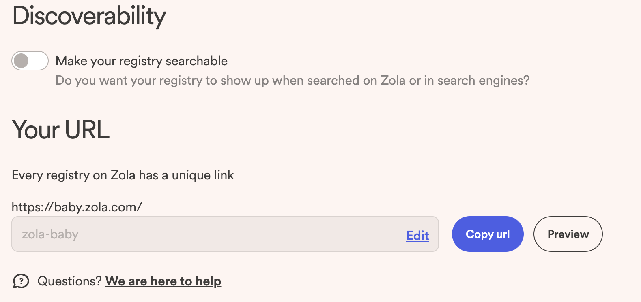Click the search engines description text

292,81
